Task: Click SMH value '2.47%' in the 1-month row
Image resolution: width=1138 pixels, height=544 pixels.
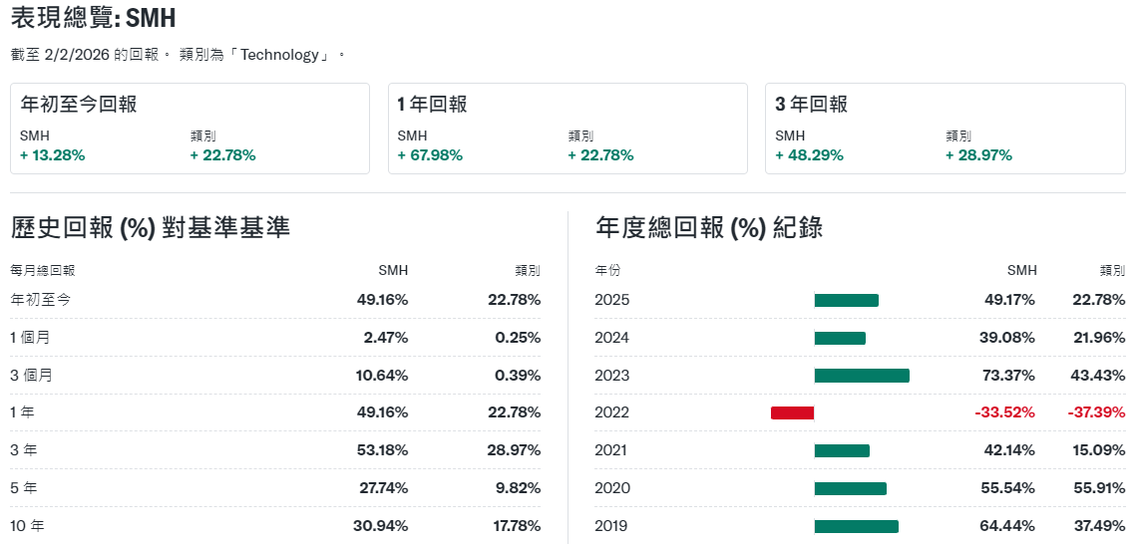Action: coord(386,338)
